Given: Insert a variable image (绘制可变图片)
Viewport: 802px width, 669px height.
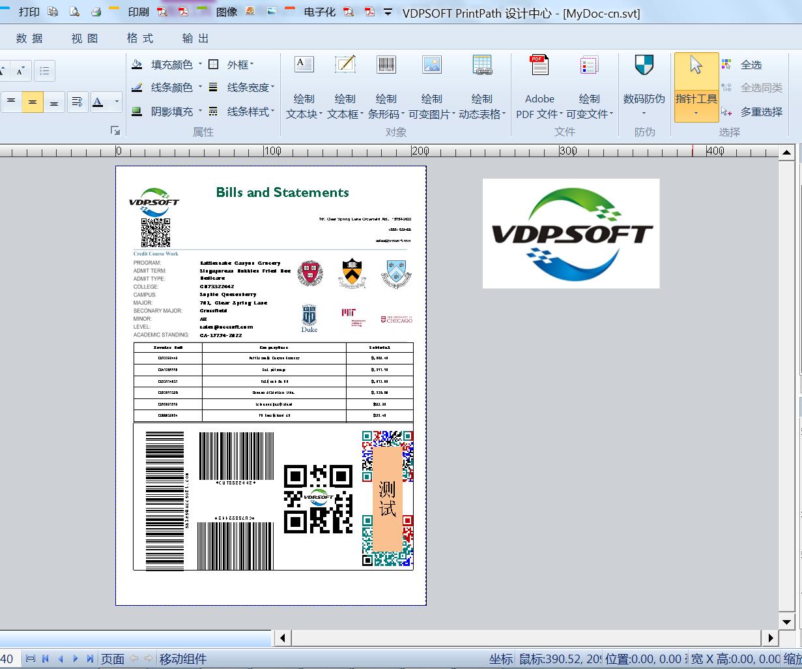Looking at the screenshot, I should [431, 65].
